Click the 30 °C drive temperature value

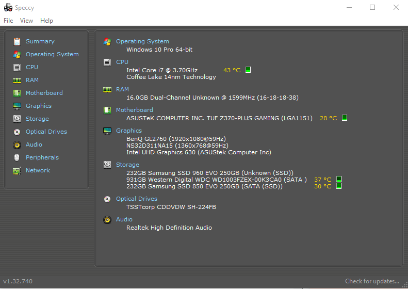[323, 186]
